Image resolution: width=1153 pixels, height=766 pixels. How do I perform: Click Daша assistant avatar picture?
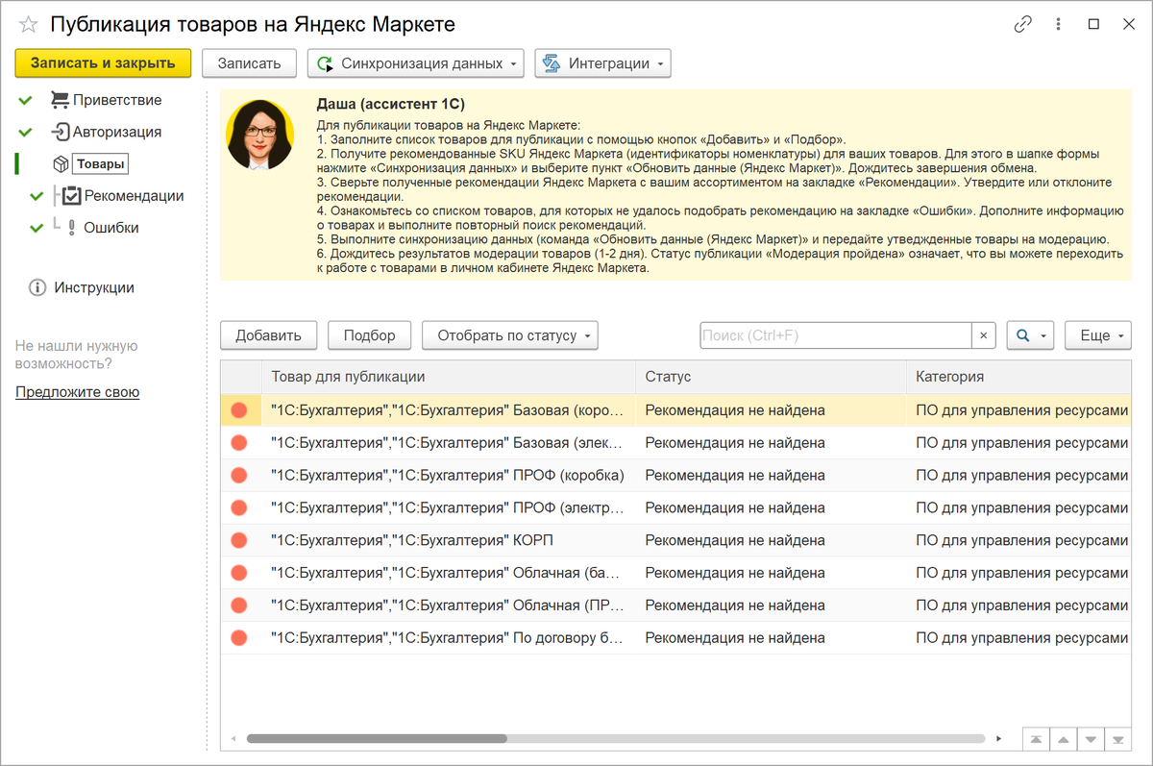coord(258,135)
